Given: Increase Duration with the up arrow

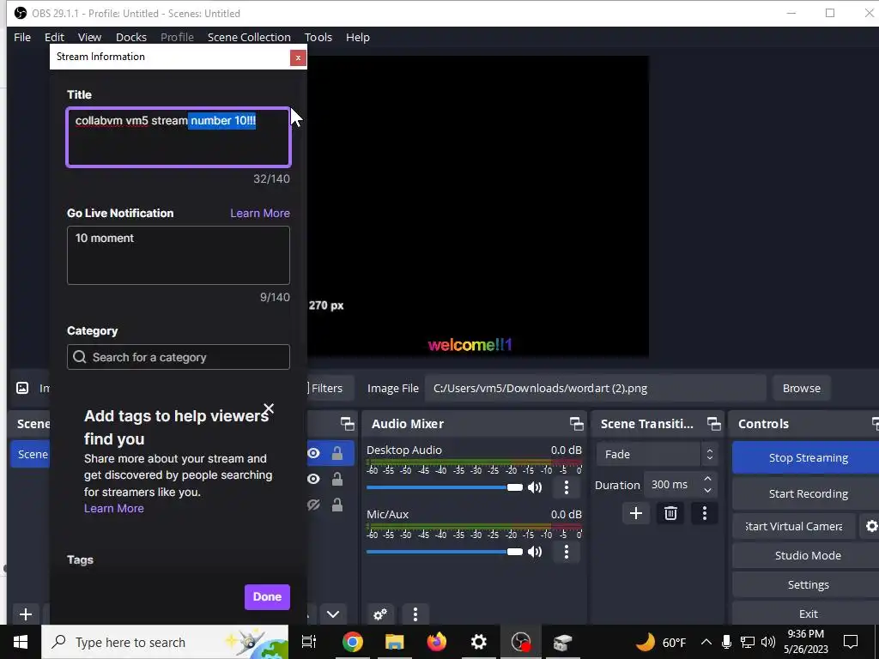Looking at the screenshot, I should (707, 479).
